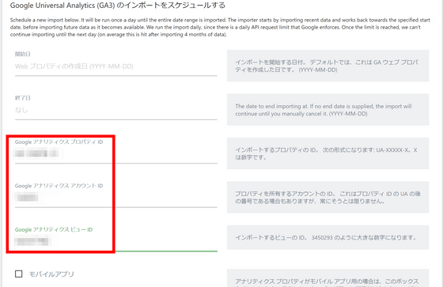
Task: Click the help text about mobile app properties
Action: [327, 282]
